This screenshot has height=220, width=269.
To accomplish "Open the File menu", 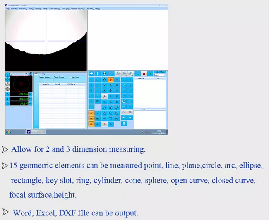I will point(7,8).
